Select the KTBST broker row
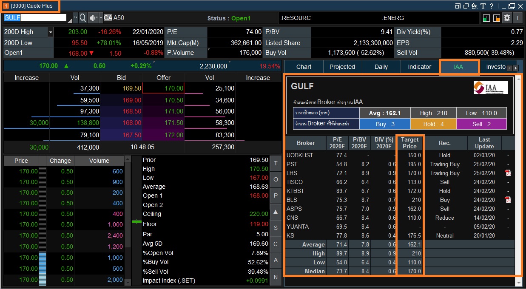The width and height of the screenshot is (526, 289). (399, 191)
